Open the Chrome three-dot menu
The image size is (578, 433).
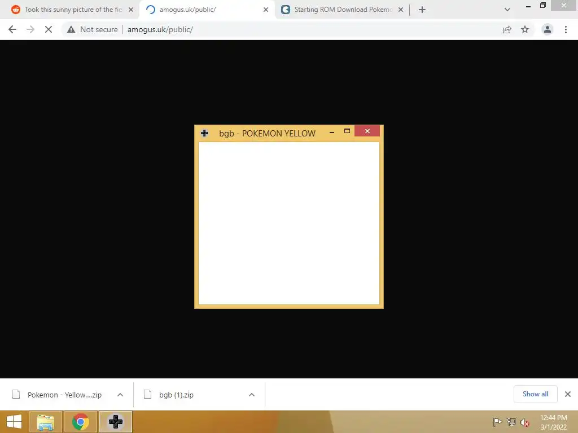pyautogui.click(x=566, y=29)
